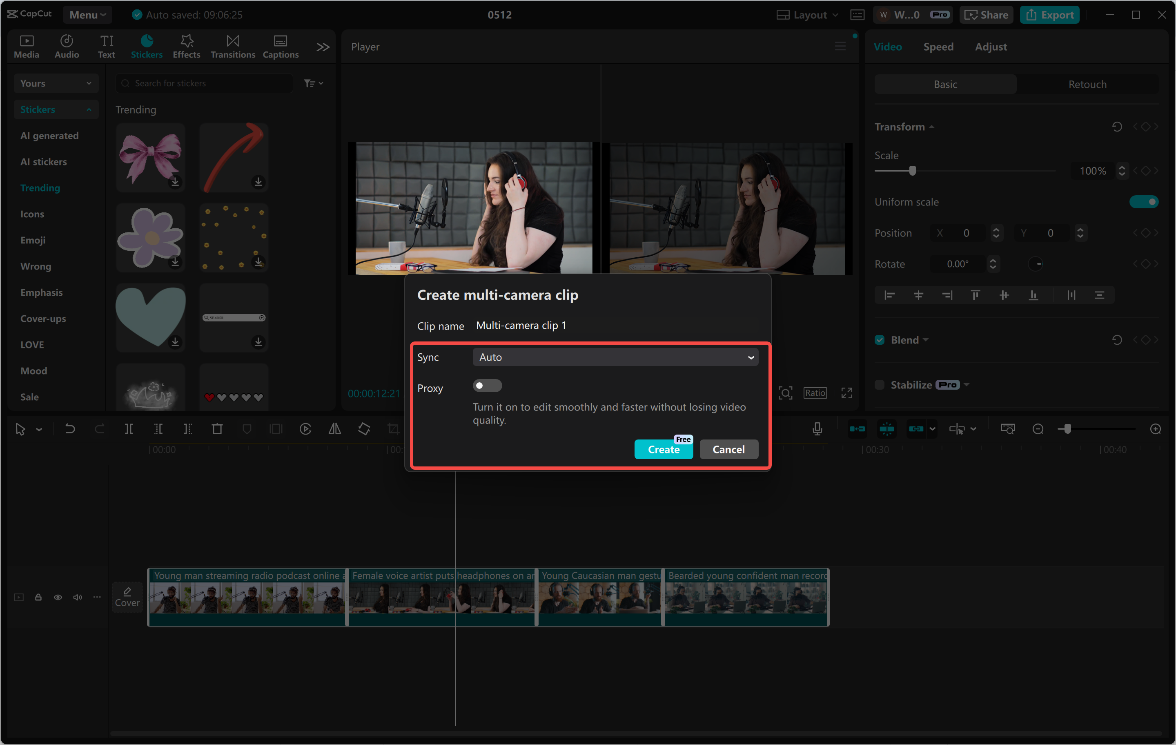The height and width of the screenshot is (745, 1176).
Task: Adjust the Scale slider handle
Action: point(912,170)
